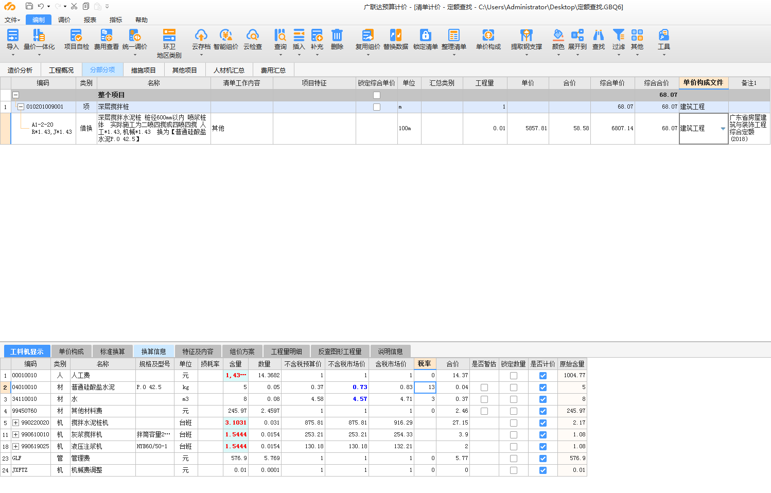Toggle 是否暂估 for 普通硅酸盐水泥 row

pyautogui.click(x=484, y=388)
